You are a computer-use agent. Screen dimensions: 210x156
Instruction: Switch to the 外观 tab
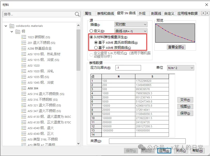pos(142,13)
